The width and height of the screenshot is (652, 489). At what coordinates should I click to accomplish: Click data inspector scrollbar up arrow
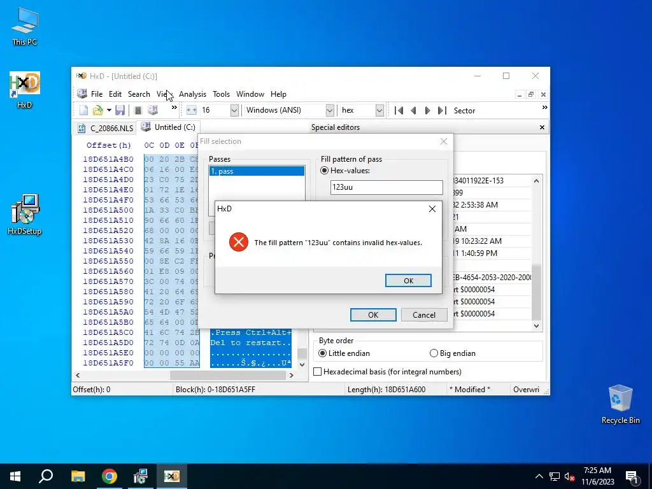coord(536,181)
